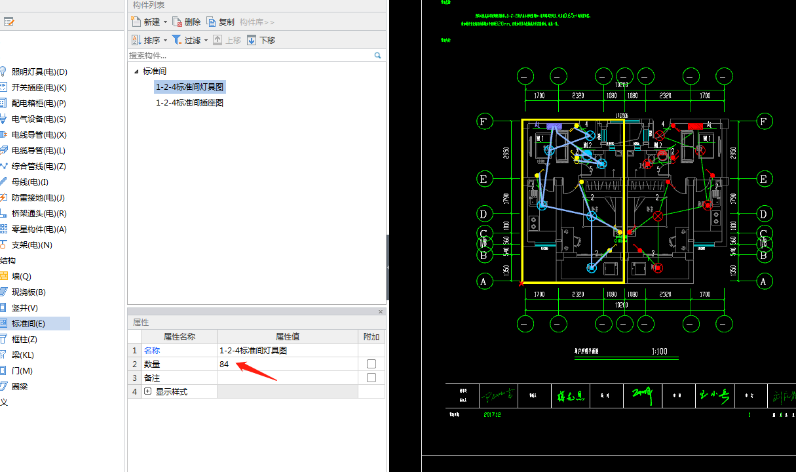Image resolution: width=796 pixels, height=472 pixels.
Task: Select 圈梁 ring beam item
Action: (20, 387)
